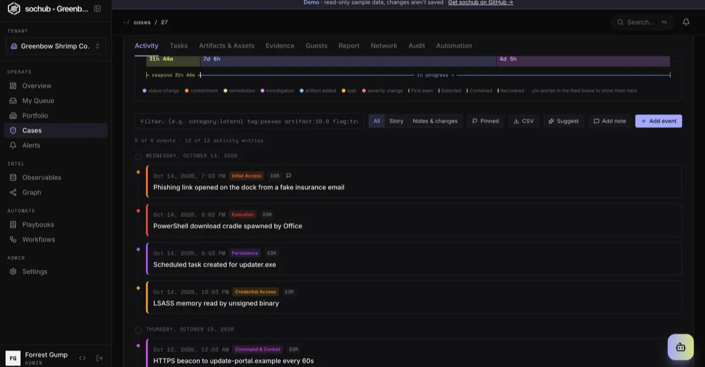Click the Initial Access category tag
This screenshot has width=705, height=367.
click(247, 176)
